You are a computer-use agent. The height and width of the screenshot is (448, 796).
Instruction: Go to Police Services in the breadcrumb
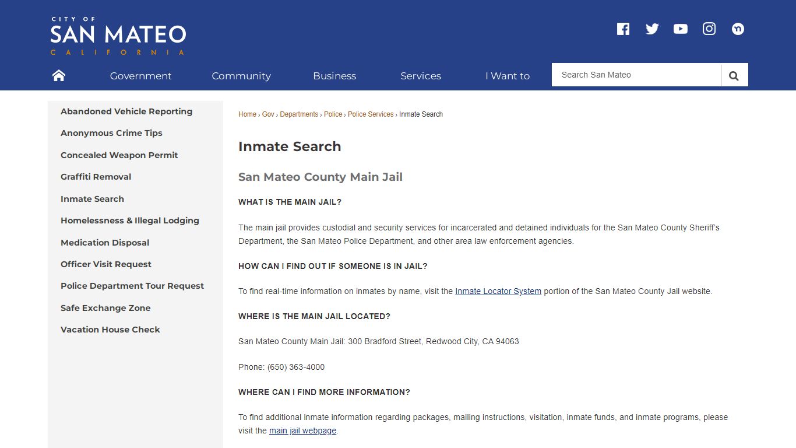point(371,114)
